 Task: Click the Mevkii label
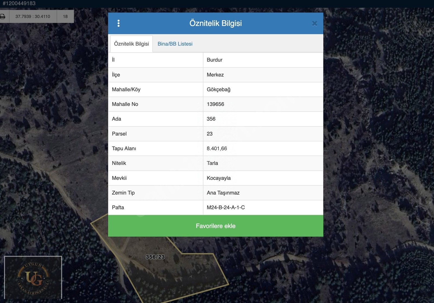pyautogui.click(x=119, y=178)
